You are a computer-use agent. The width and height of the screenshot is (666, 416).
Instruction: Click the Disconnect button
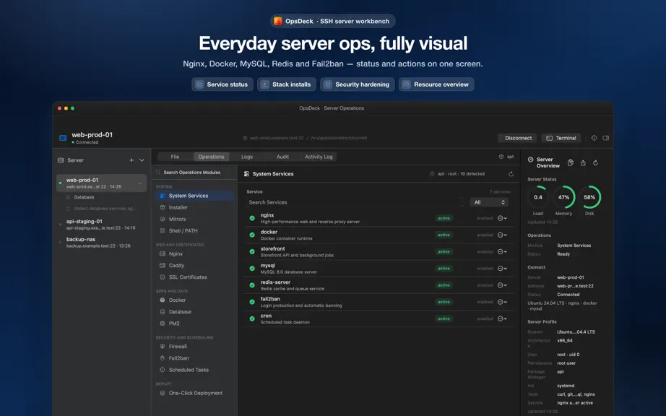(x=518, y=138)
